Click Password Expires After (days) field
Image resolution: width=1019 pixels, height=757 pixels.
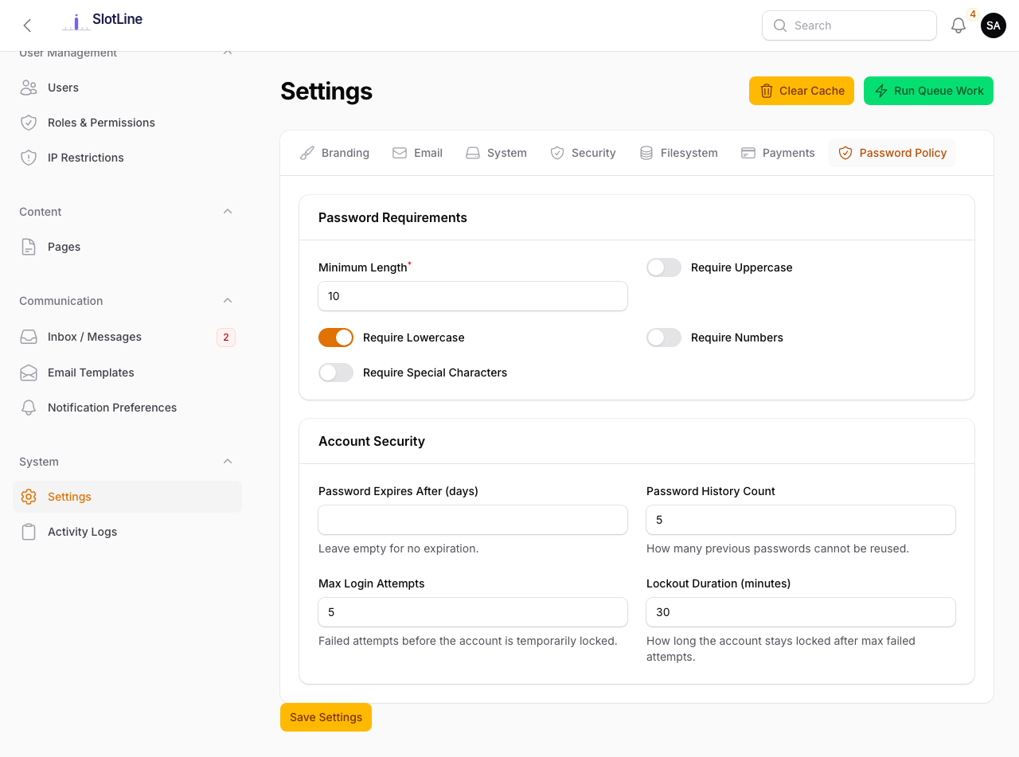(x=473, y=520)
